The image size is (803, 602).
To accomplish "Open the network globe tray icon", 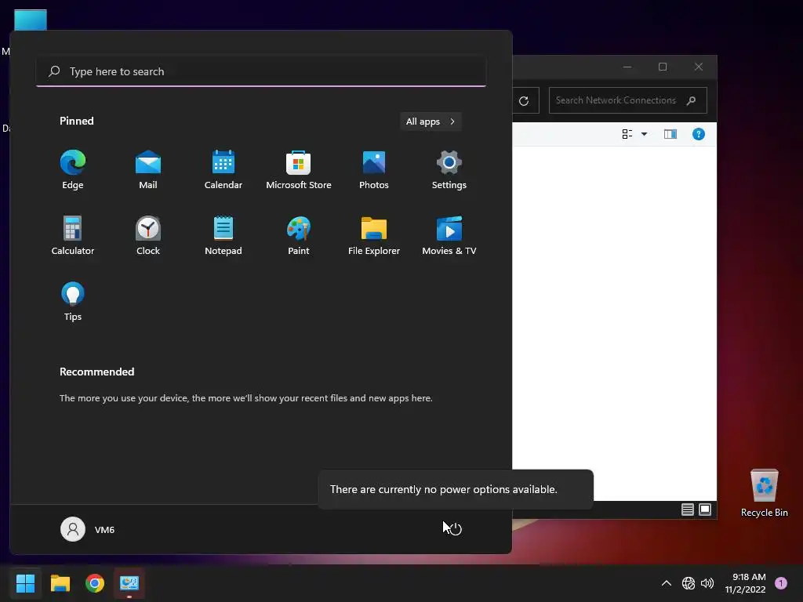I will 689,583.
